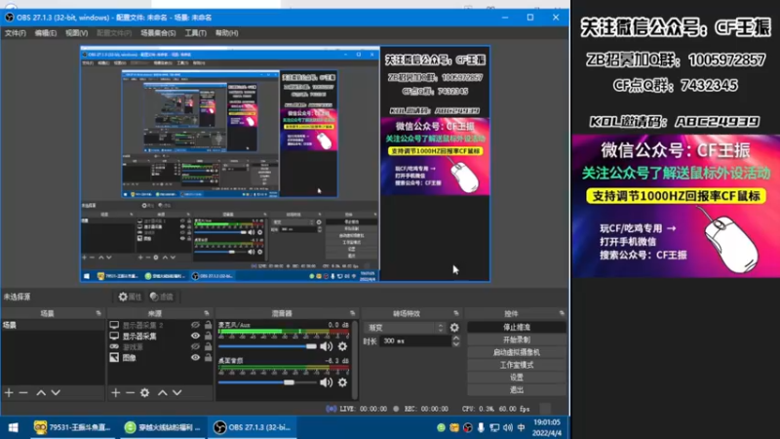Open the Windows Start menu

[x=14, y=427]
